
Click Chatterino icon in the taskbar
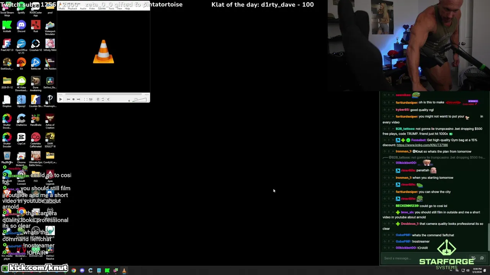point(90,270)
